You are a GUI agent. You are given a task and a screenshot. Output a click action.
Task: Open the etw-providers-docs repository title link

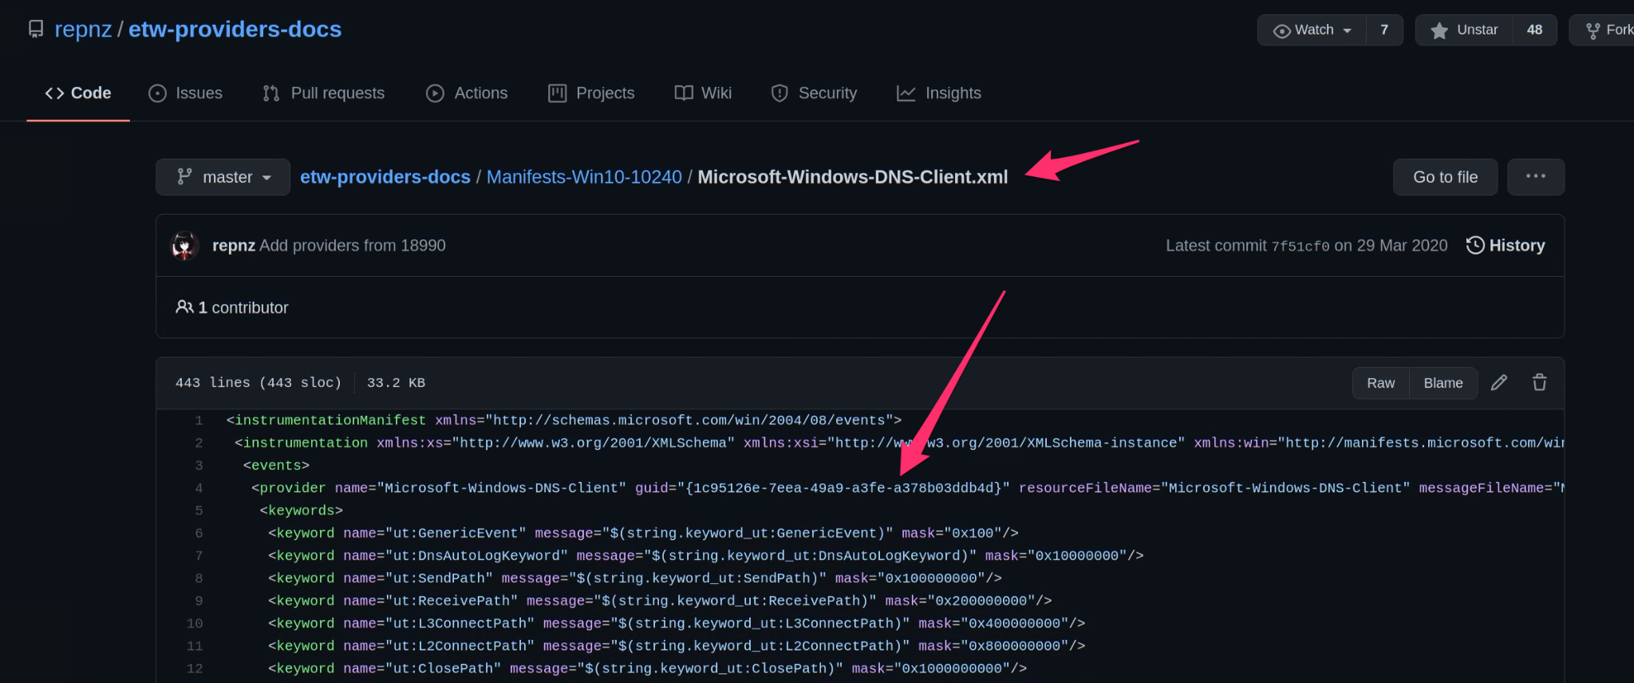235,30
